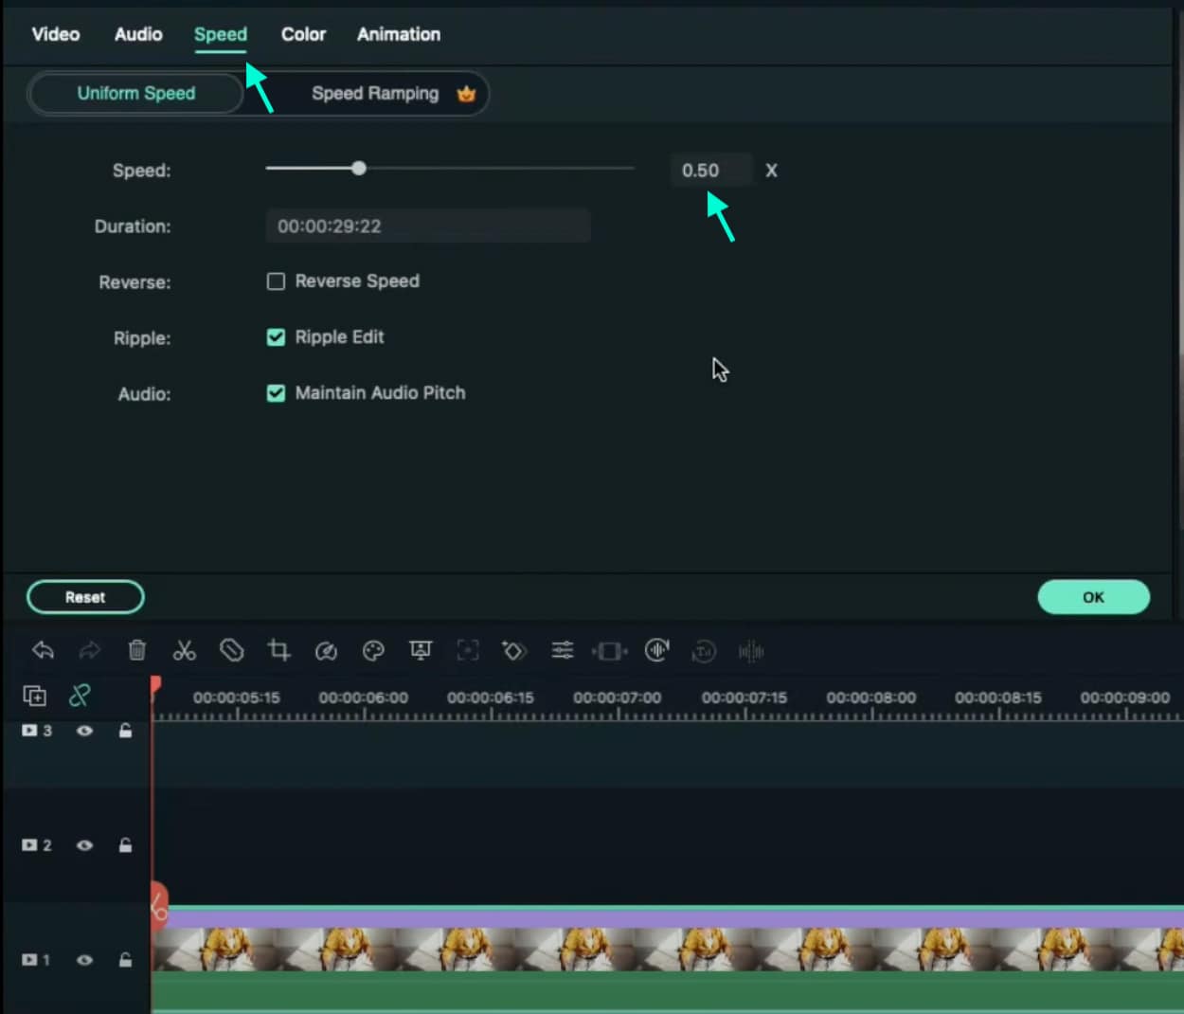Screen dimensions: 1184x1014
Task: Open the Edit adjustment sliders icon
Action: (563, 650)
